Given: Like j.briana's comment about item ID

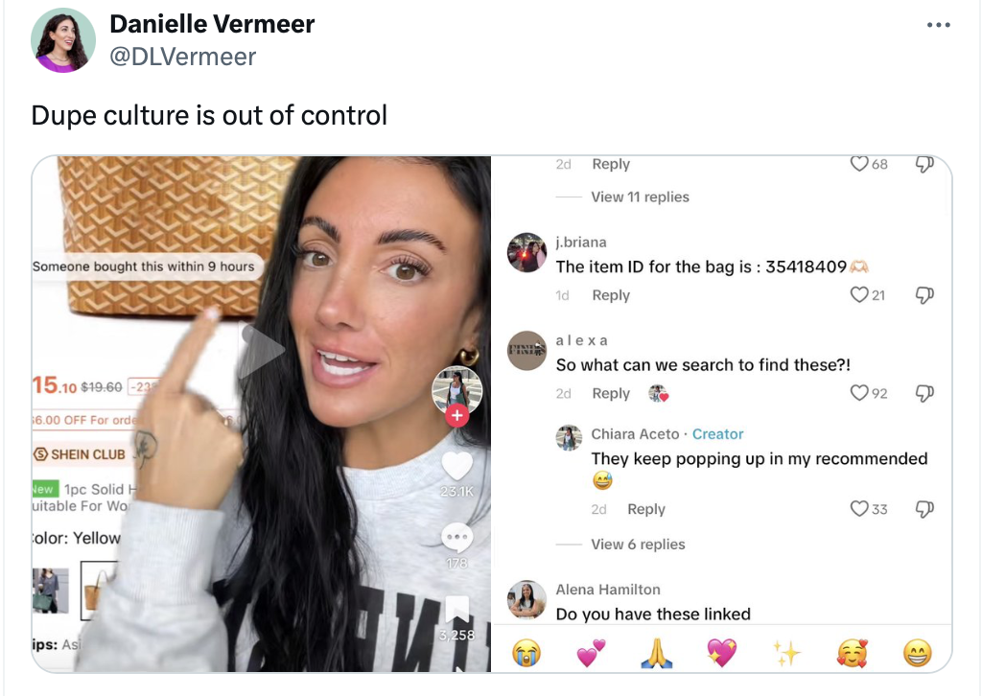Looking at the screenshot, I should (x=858, y=294).
